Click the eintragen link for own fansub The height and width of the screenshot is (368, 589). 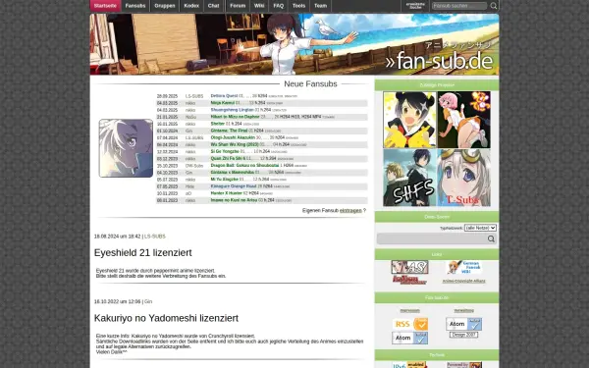point(350,211)
